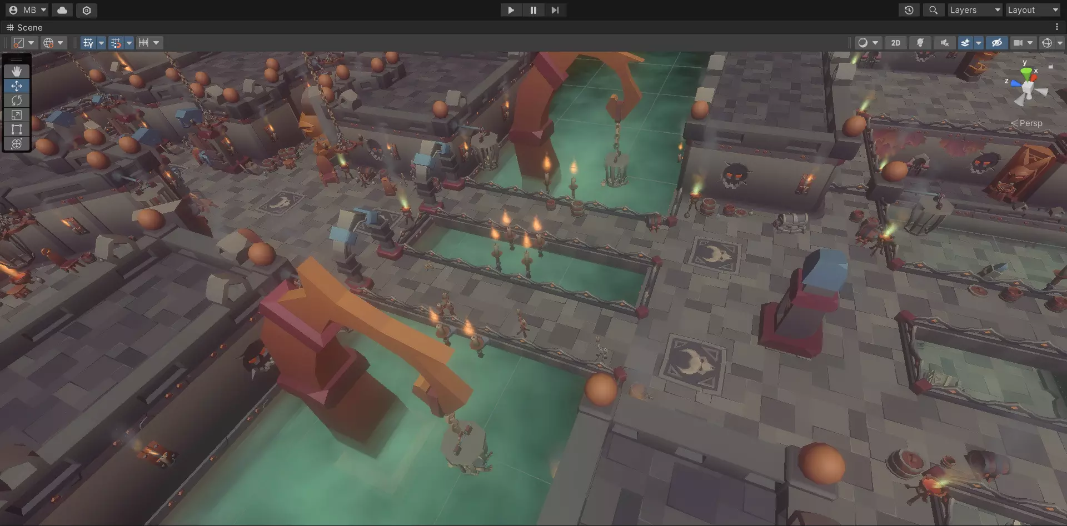
Task: Toggle scene lighting
Action: click(920, 43)
